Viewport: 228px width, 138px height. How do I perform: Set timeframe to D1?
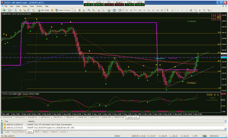[x=153, y=10]
